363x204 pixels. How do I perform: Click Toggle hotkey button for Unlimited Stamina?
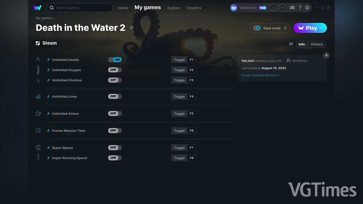[179, 80]
